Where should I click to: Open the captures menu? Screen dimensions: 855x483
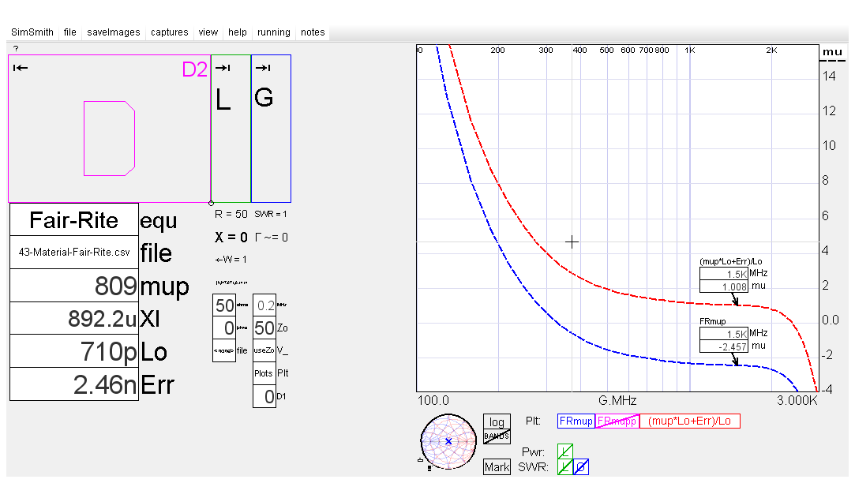(170, 32)
